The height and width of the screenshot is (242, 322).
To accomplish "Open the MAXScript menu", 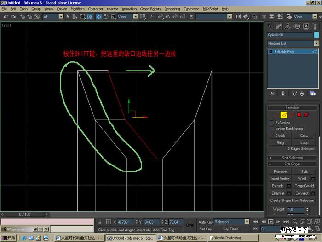I will coord(210,9).
